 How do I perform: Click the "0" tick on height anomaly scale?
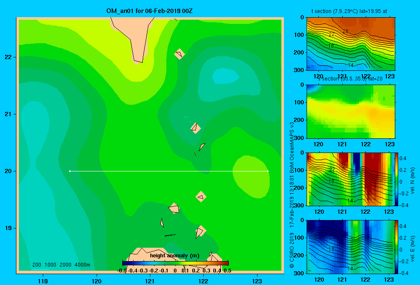[x=175, y=271]
